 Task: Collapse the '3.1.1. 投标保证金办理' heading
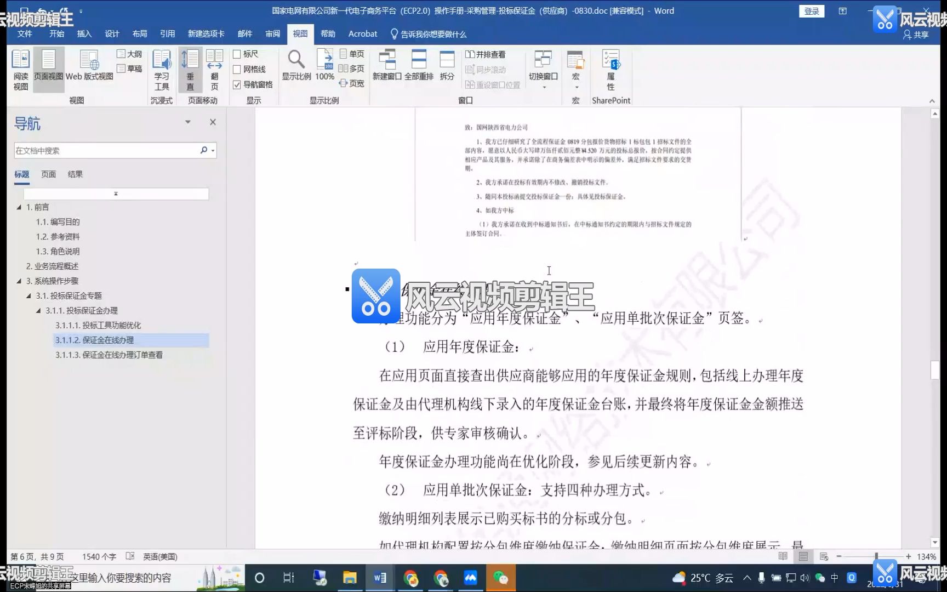tap(38, 311)
